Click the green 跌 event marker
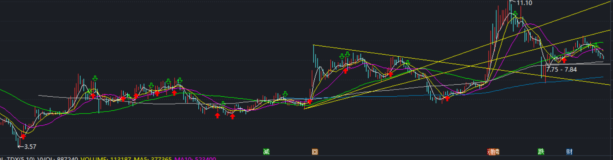This screenshot has height=160, width=613. [x=541, y=152]
